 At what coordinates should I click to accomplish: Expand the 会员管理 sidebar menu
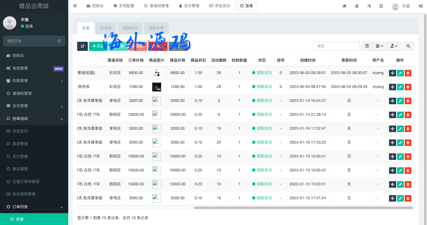click(34, 106)
